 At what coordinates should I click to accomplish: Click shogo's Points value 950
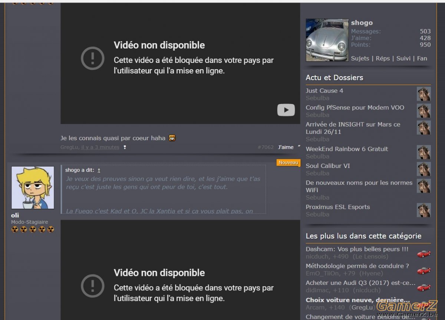pyautogui.click(x=425, y=45)
